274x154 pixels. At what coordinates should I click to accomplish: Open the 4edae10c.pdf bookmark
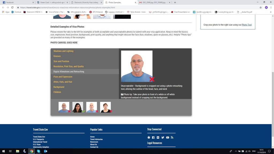tap(245, 12)
